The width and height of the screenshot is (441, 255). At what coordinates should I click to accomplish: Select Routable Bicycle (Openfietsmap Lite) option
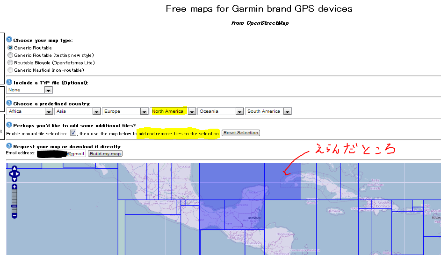(10, 63)
